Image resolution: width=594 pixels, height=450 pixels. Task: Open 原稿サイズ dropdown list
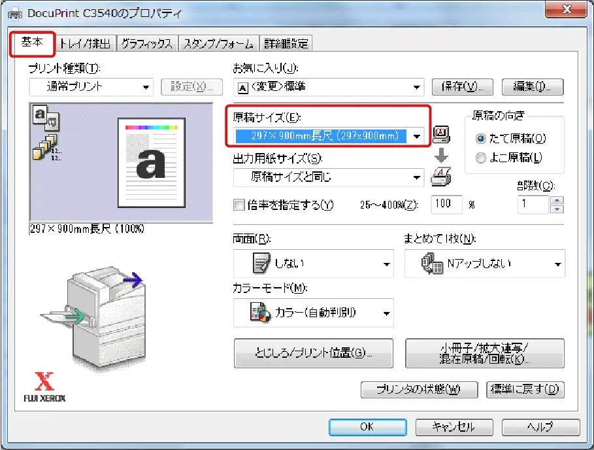(329, 136)
